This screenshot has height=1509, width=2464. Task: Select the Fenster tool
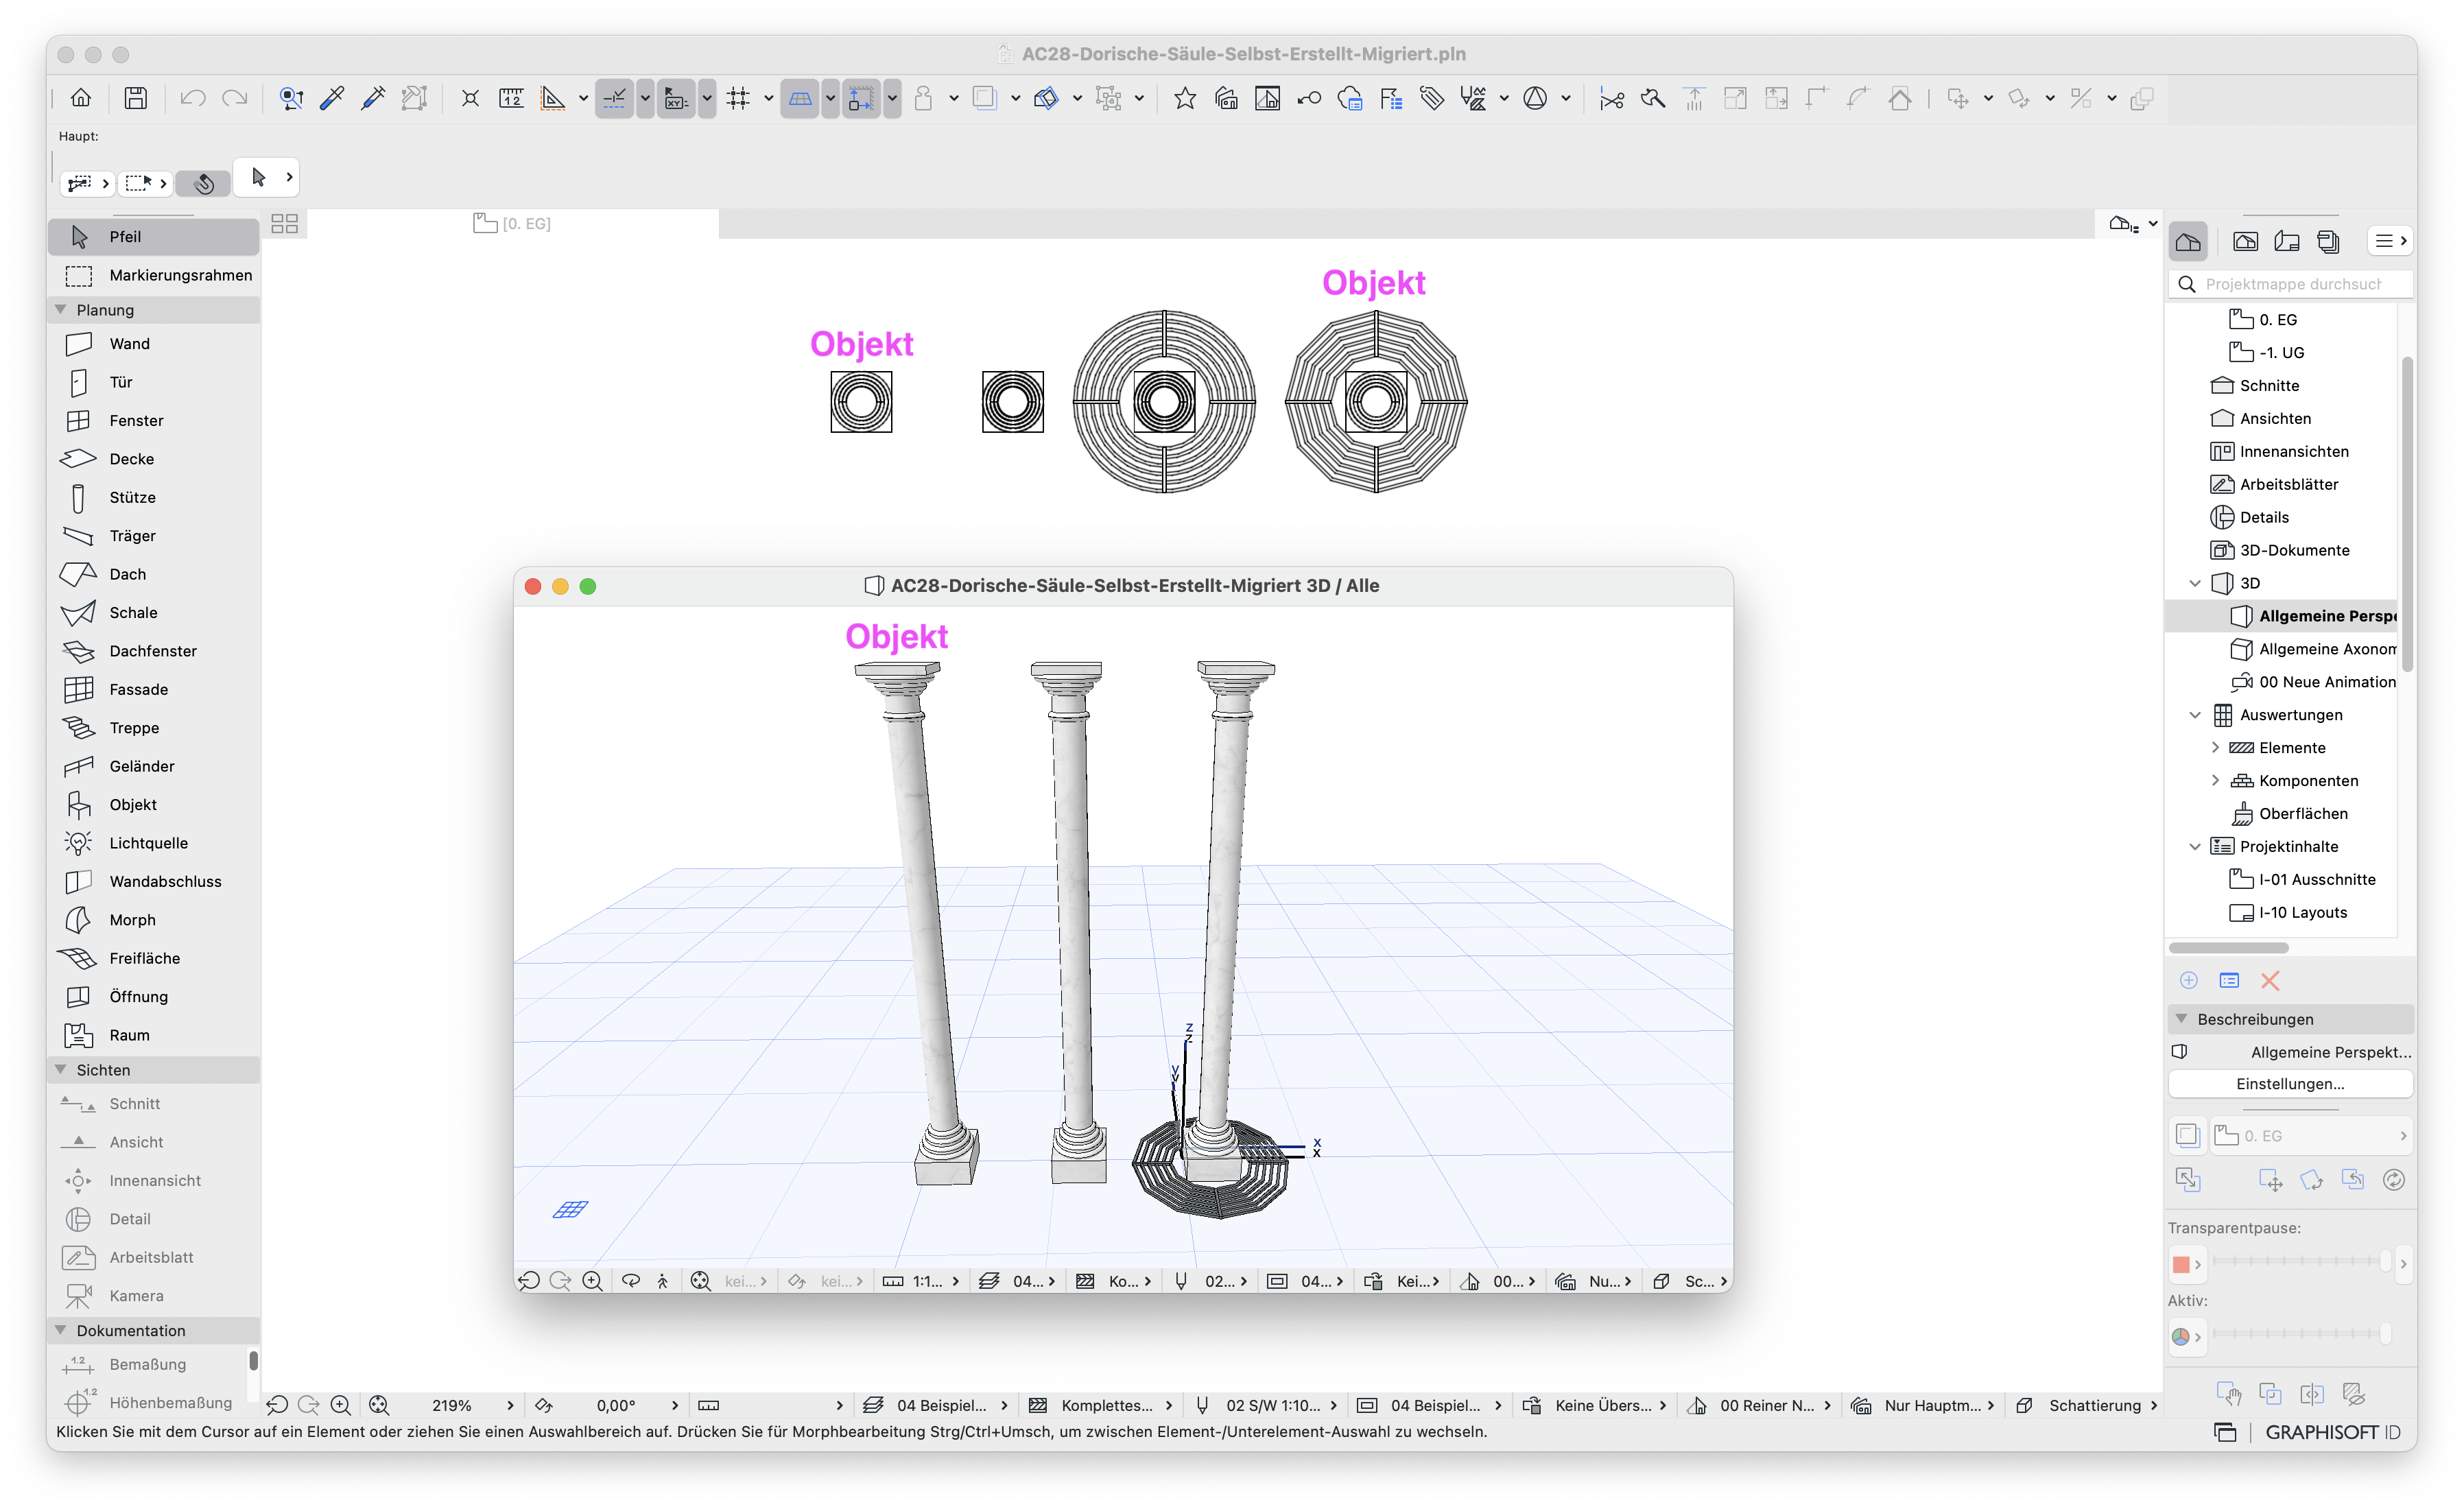point(154,420)
